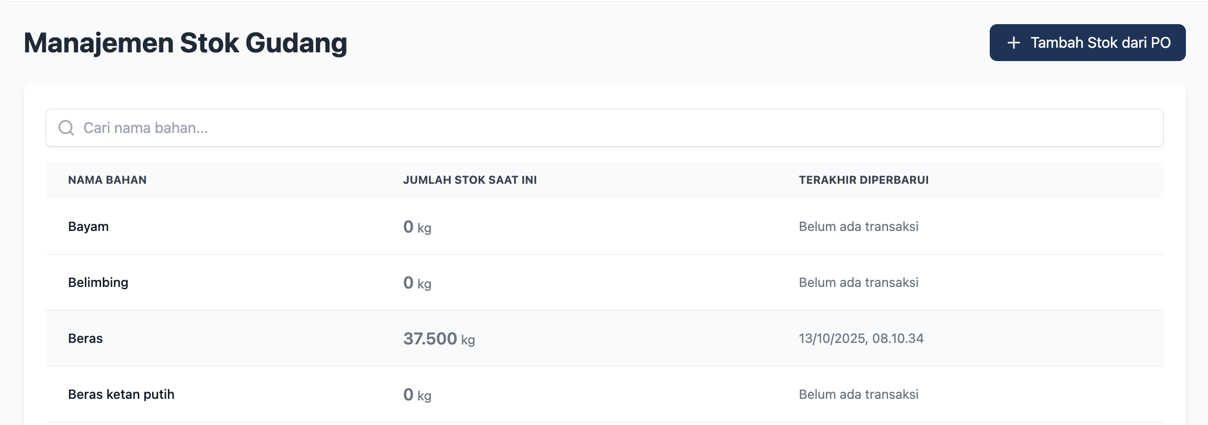Image resolution: width=1208 pixels, height=425 pixels.
Task: Select the 'Beras ketan putih' item name
Action: tap(121, 394)
